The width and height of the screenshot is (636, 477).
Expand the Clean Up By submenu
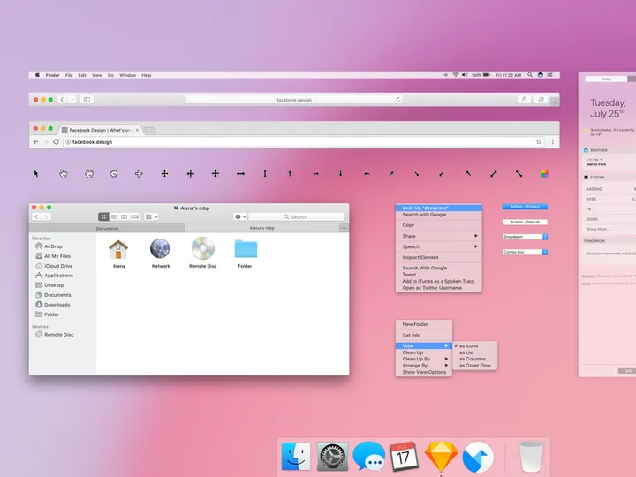(424, 359)
